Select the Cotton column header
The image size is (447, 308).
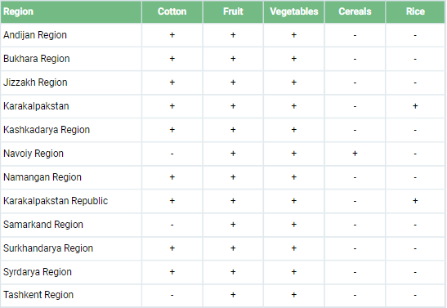click(x=172, y=11)
